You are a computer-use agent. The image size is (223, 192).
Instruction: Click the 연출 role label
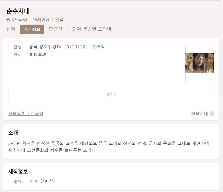click(34, 181)
